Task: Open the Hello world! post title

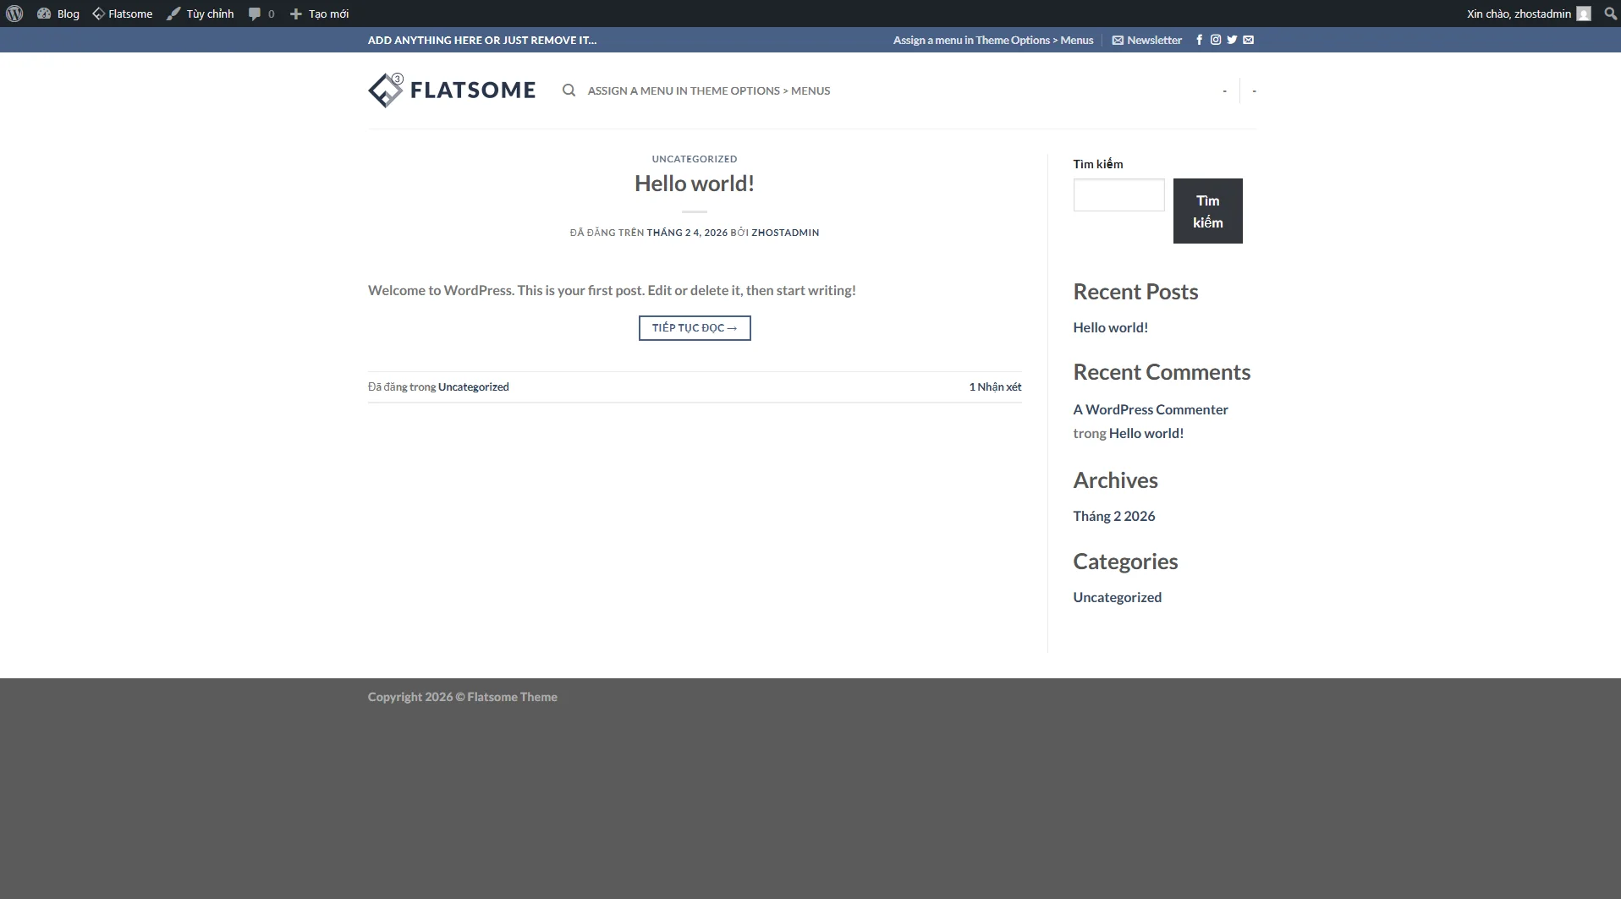Action: pyautogui.click(x=695, y=184)
